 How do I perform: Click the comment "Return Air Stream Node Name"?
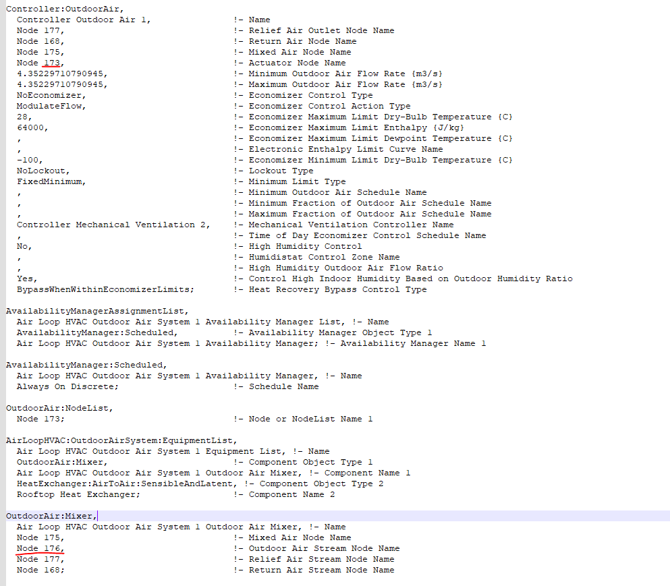(321, 570)
